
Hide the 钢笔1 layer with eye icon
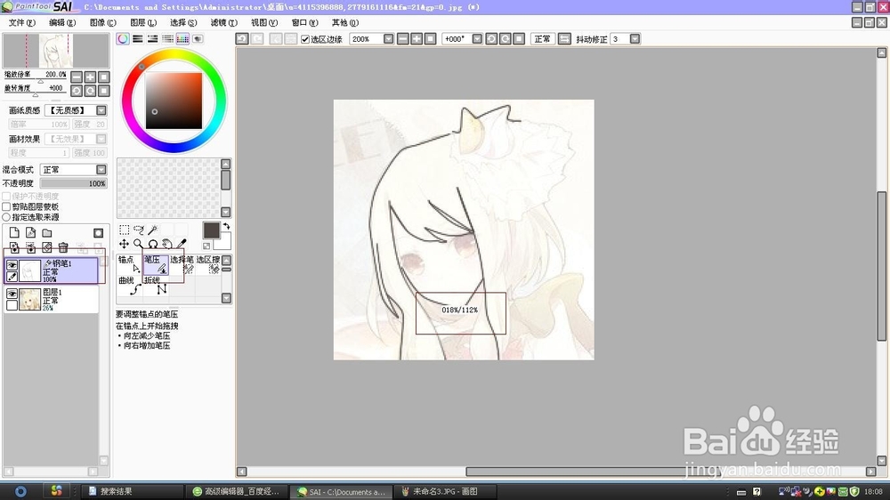pyautogui.click(x=12, y=264)
